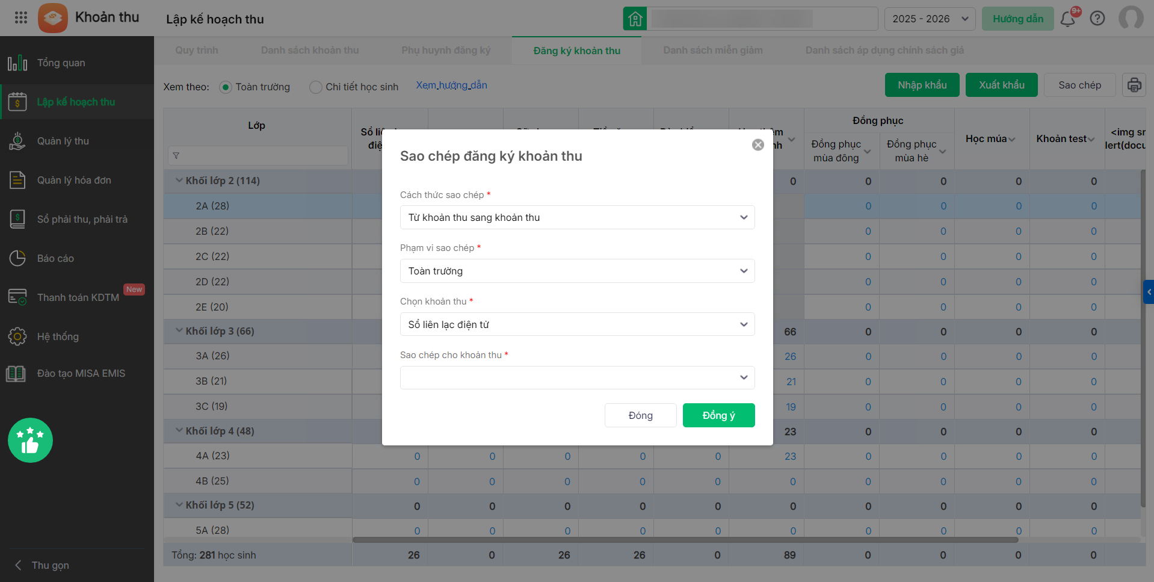Close the Sao chép dialog
This screenshot has width=1154, height=582.
click(758, 144)
